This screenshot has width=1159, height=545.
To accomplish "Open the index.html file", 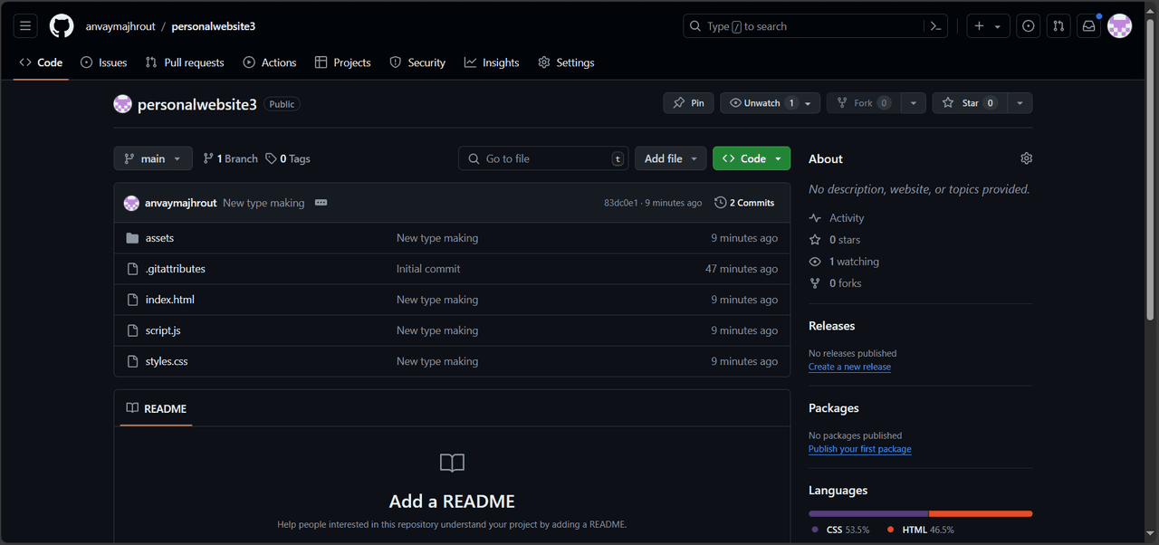I will pyautogui.click(x=169, y=300).
